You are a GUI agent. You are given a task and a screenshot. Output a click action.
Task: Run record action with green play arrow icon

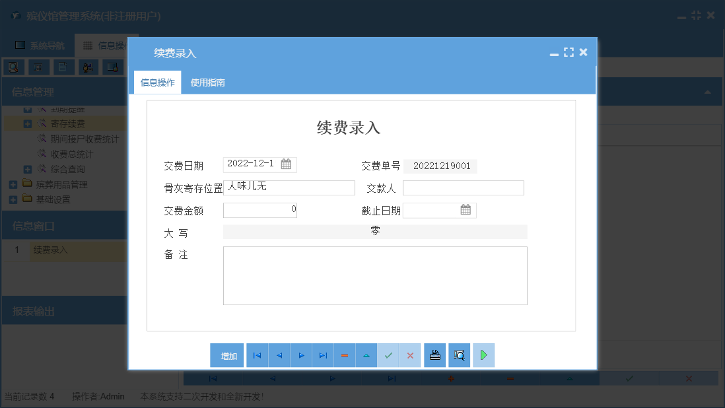(x=483, y=355)
